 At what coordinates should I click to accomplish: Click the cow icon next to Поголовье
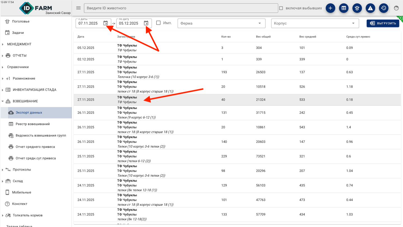point(7,21)
